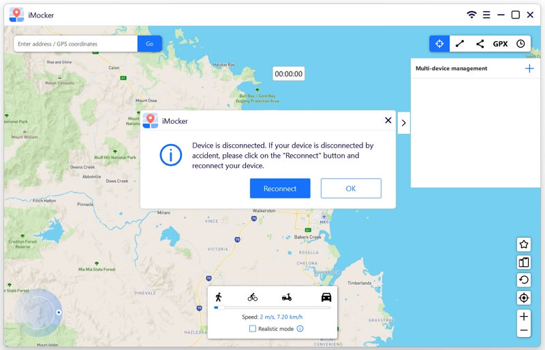Click the Multi-device management heading
This screenshot has height=350, width=545.
pyautogui.click(x=451, y=69)
